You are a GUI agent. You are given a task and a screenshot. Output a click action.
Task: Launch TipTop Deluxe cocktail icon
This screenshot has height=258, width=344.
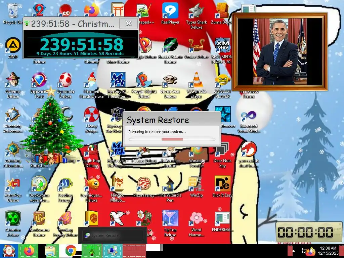pyautogui.click(x=170, y=224)
